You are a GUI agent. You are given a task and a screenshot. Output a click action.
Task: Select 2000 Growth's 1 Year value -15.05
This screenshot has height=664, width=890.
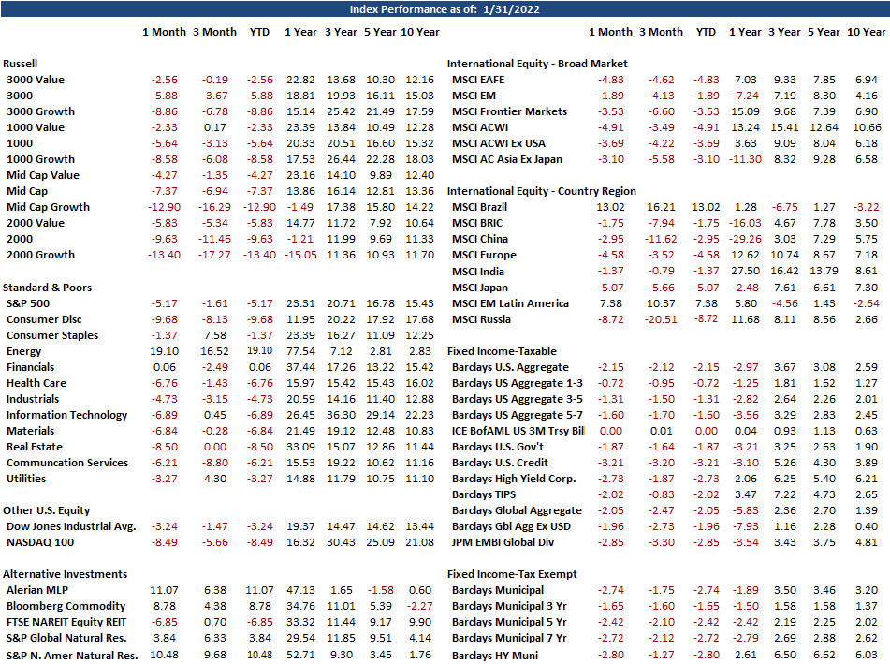pos(300,255)
